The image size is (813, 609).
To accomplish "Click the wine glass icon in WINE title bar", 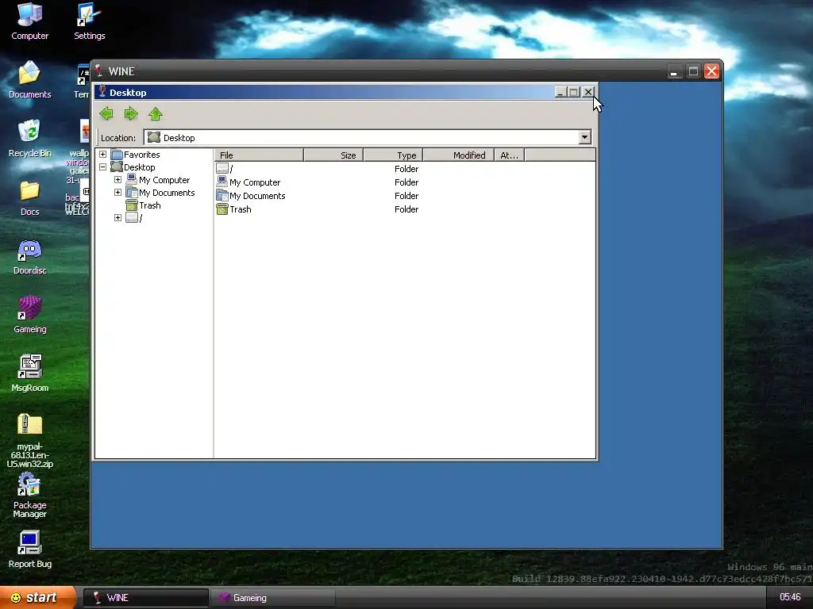I will pos(98,71).
